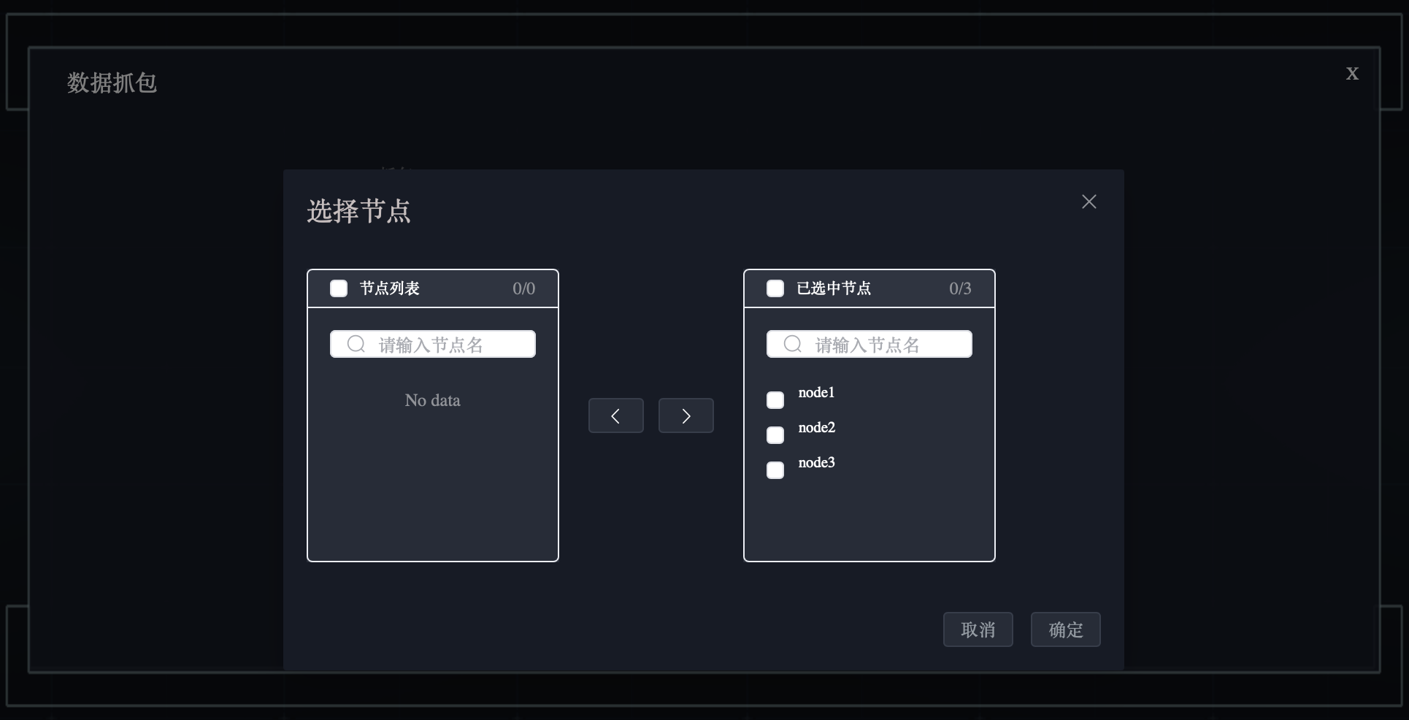Image resolution: width=1409 pixels, height=720 pixels.
Task: Select the node2 label text
Action: tap(816, 428)
